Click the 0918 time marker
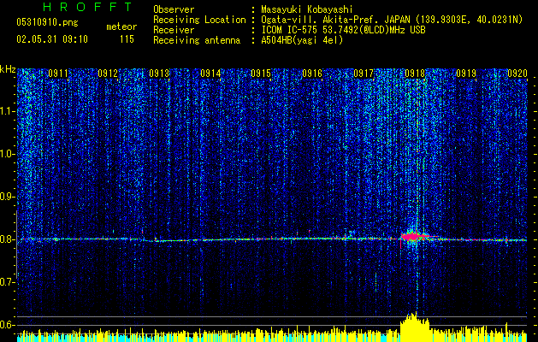Screen dimensions: 538x342 pyautogui.click(x=415, y=74)
